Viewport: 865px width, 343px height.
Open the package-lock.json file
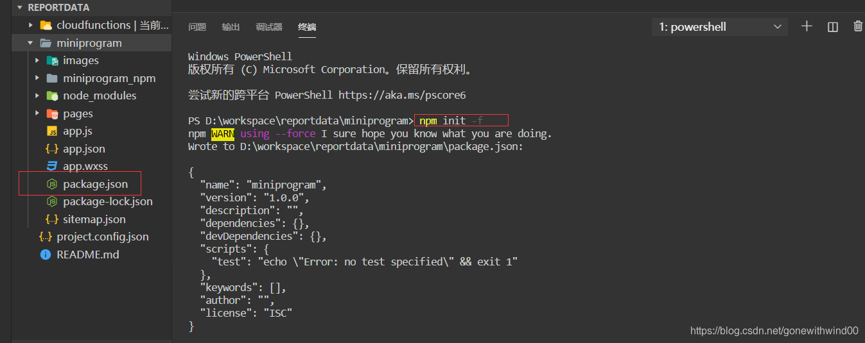pos(108,201)
